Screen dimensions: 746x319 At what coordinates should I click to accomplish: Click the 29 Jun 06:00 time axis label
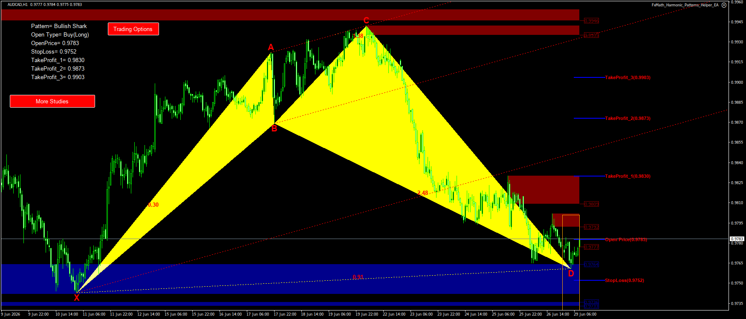point(585,314)
